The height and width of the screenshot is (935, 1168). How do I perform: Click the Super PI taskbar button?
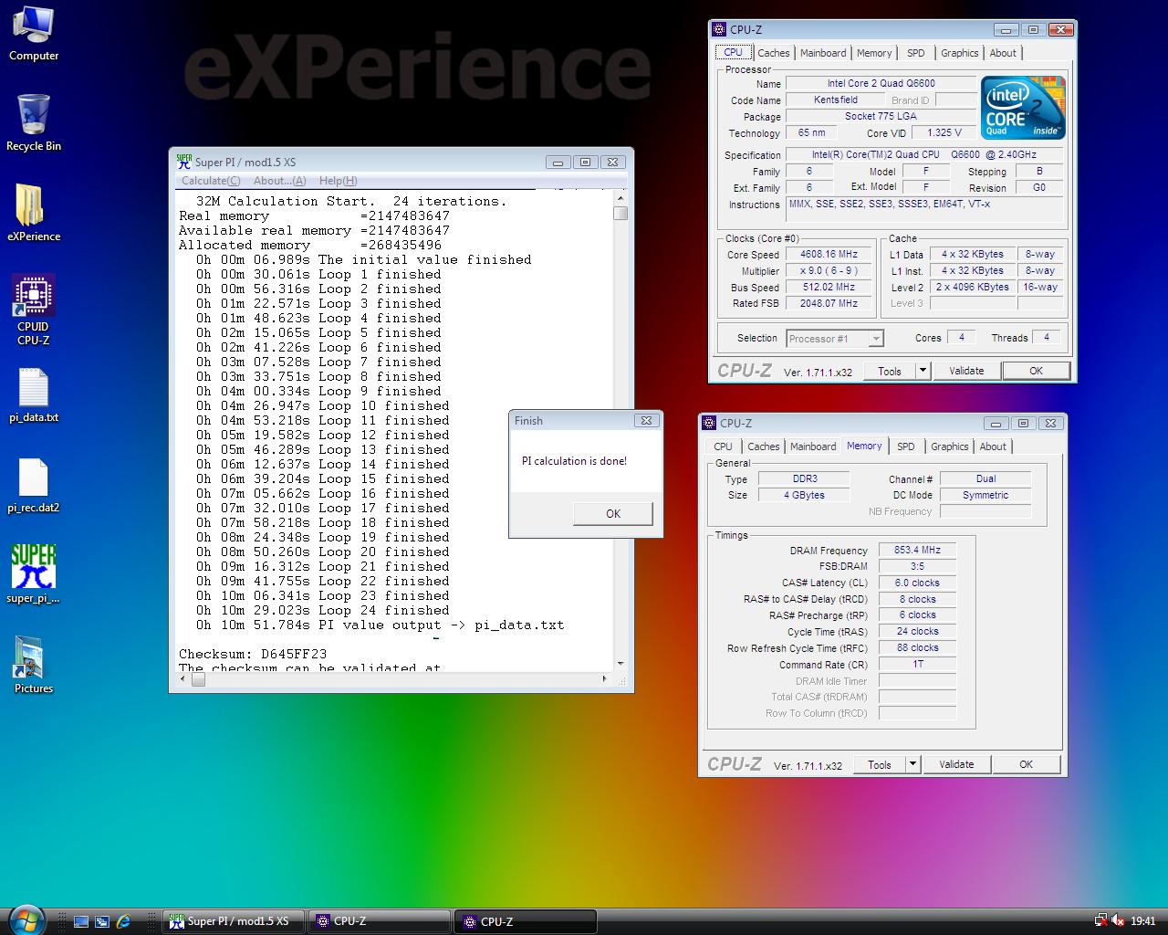[234, 921]
